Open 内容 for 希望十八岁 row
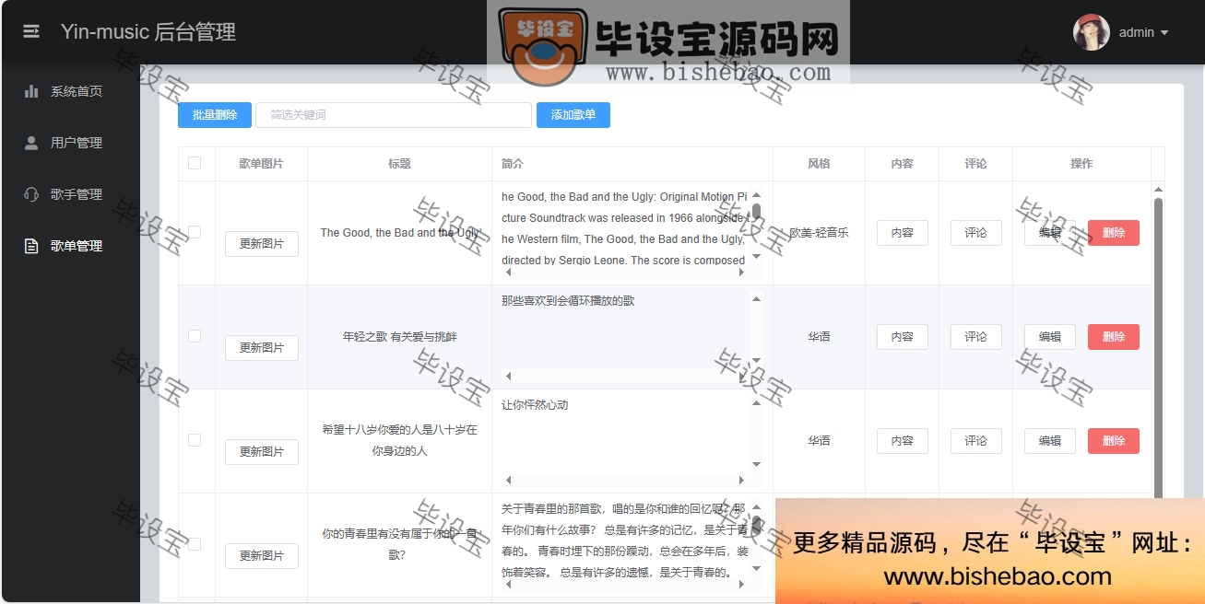This screenshot has height=604, width=1205. tap(903, 441)
